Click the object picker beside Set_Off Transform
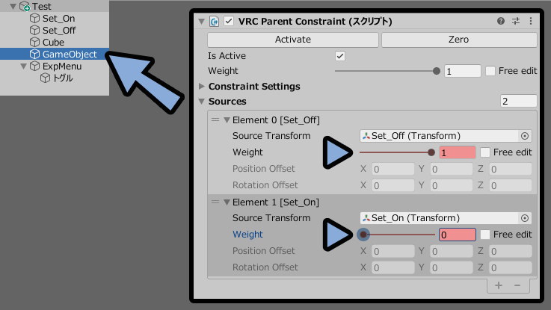This screenshot has height=310, width=551. [525, 136]
